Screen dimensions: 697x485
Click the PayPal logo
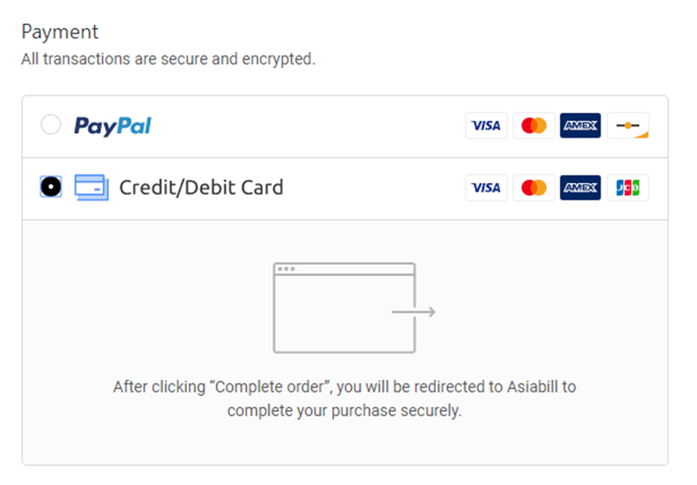[113, 126]
